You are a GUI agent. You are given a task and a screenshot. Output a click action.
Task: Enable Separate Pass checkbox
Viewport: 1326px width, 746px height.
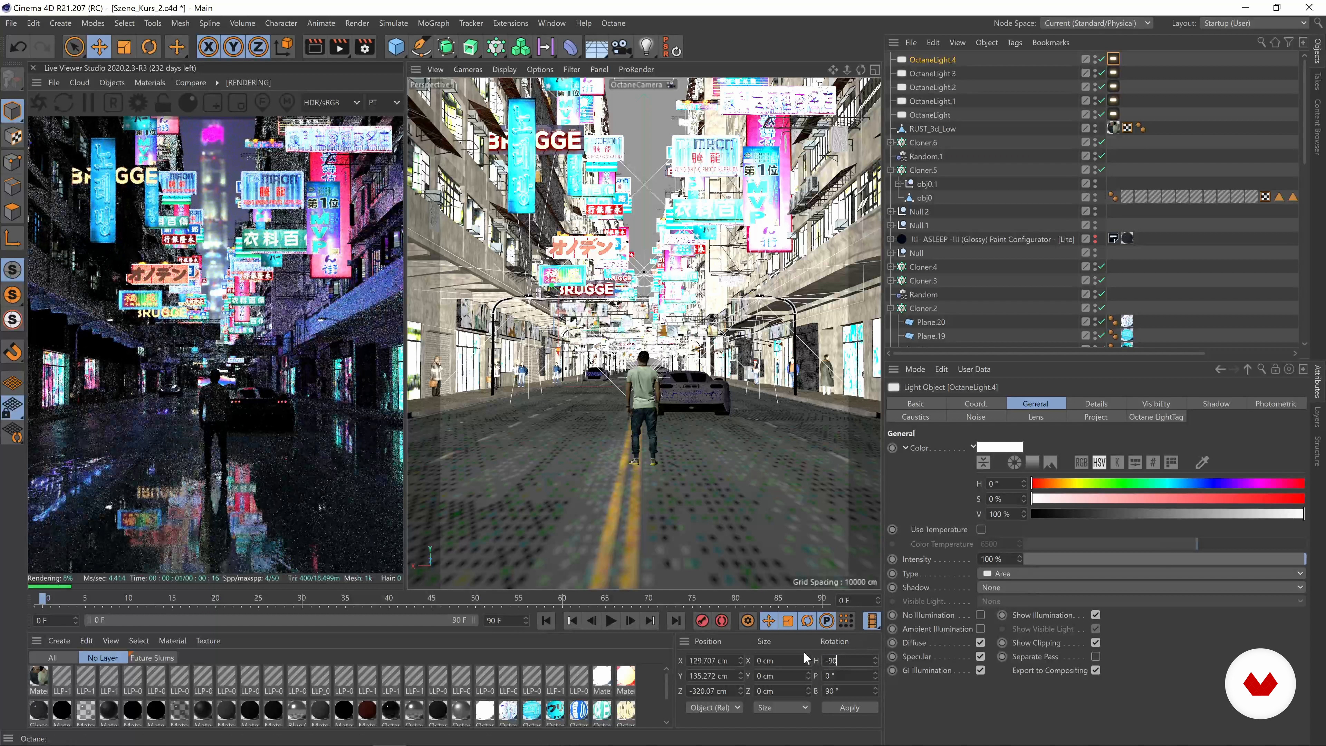coord(1096,657)
